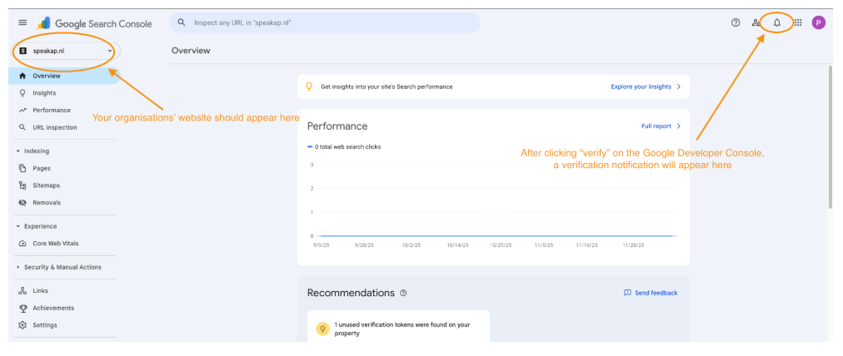Expand Security & Manual Actions section

[18, 267]
